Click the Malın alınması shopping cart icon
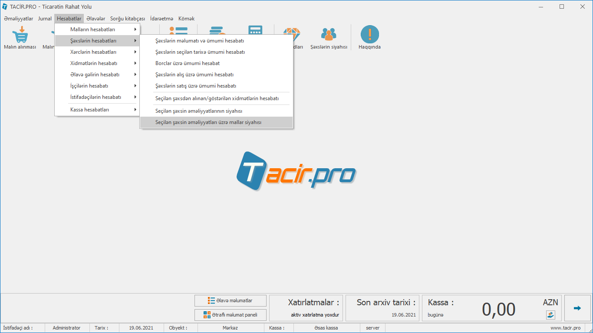Viewport: 593px width, 333px height. click(20, 35)
